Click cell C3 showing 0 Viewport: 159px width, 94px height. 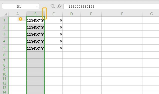coord(54,34)
